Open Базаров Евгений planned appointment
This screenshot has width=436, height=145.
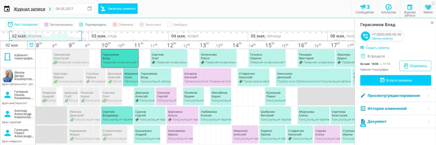pyautogui.click(x=207, y=77)
